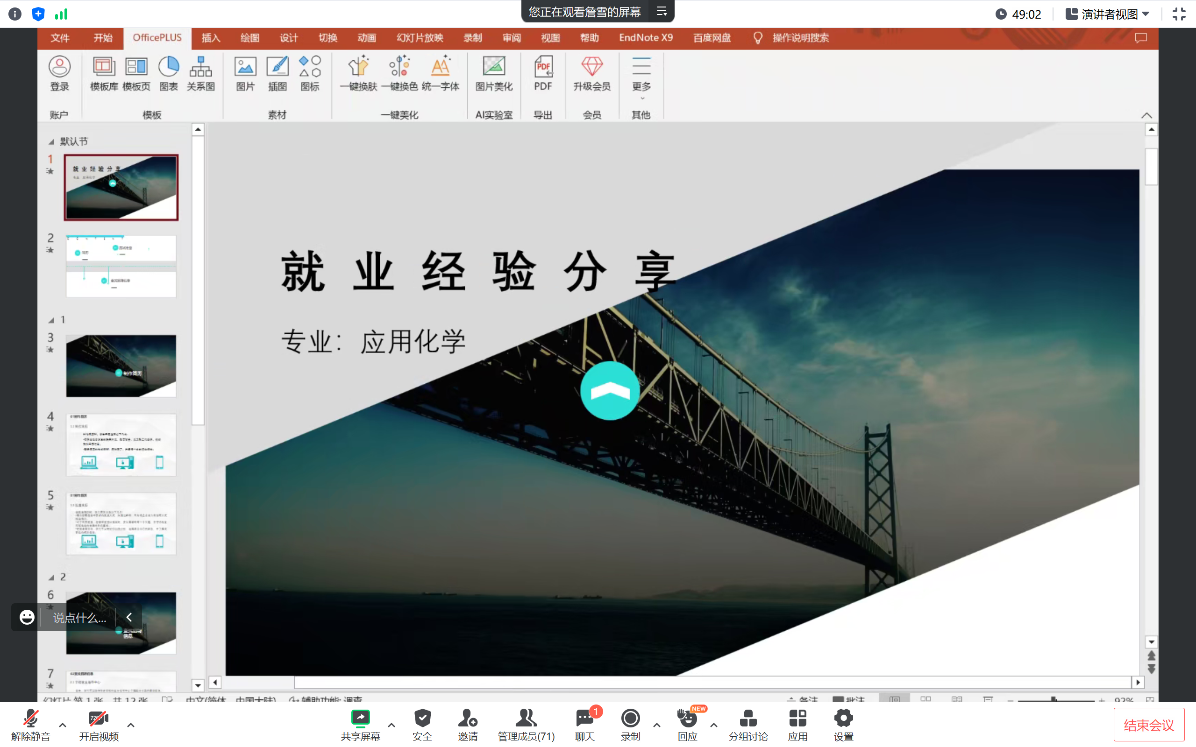Image resolution: width=1196 pixels, height=747 pixels.
Task: Click the 结束会议 end meeting button
Action: tap(1148, 725)
